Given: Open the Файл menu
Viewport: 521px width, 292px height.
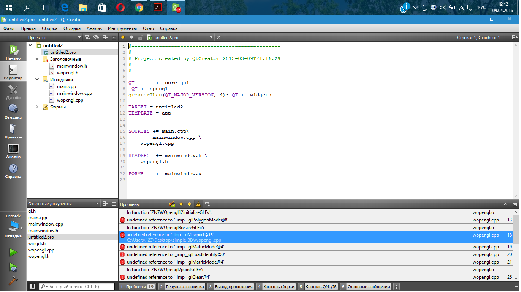Looking at the screenshot, I should click(x=9, y=28).
